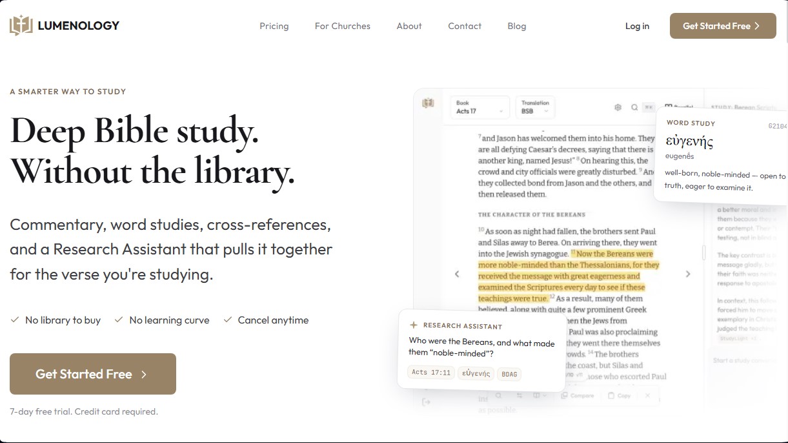Open the Book dropdown showing Acts 17
Viewport: 788px width, 443px height.
[x=480, y=107]
